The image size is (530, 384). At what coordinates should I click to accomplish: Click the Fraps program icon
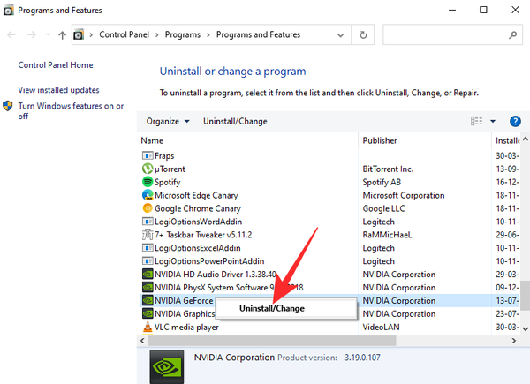(x=148, y=155)
